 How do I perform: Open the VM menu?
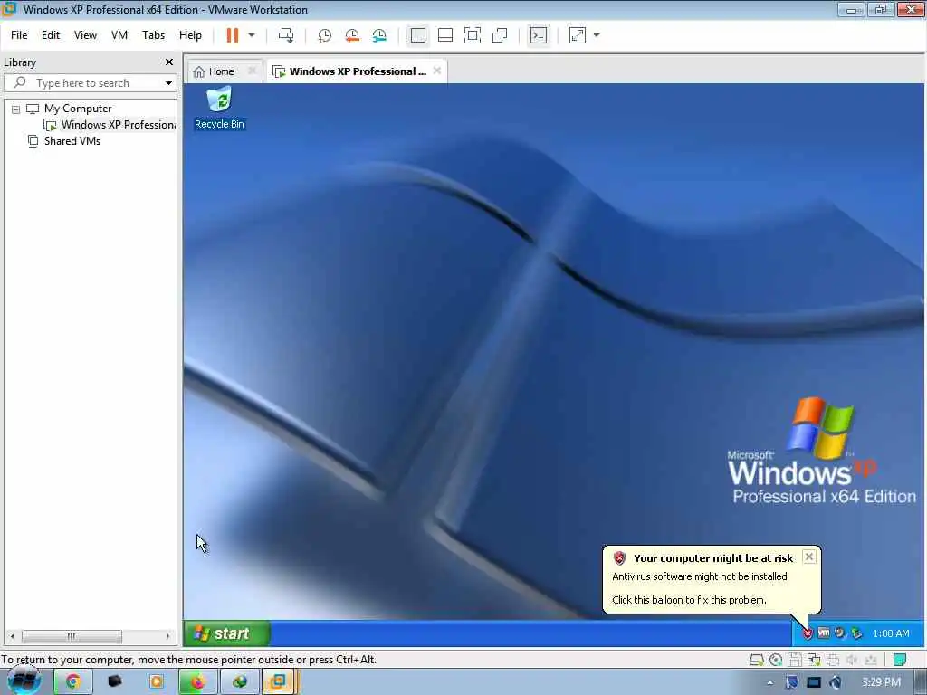coord(119,35)
